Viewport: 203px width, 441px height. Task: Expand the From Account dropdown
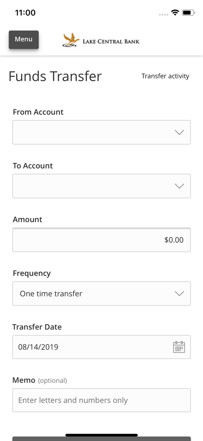[x=101, y=132]
